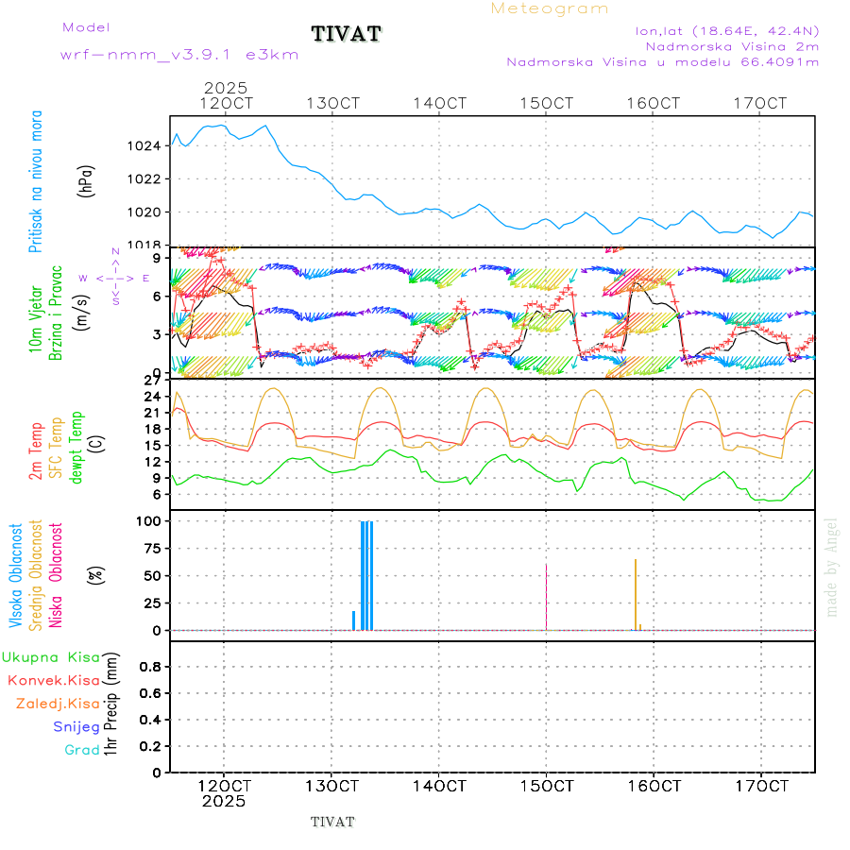
Task: Click the red '2m Temp' legend label
Action: click(x=36, y=450)
